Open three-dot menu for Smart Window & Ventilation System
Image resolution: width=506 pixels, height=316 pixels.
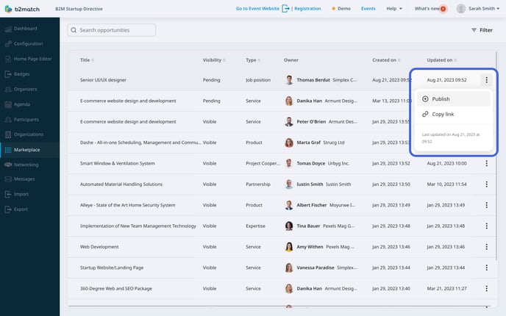pyautogui.click(x=486, y=163)
